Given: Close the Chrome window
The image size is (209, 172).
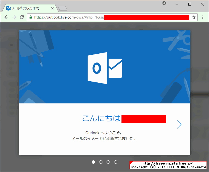Looking at the screenshot, I should click(202, 4).
